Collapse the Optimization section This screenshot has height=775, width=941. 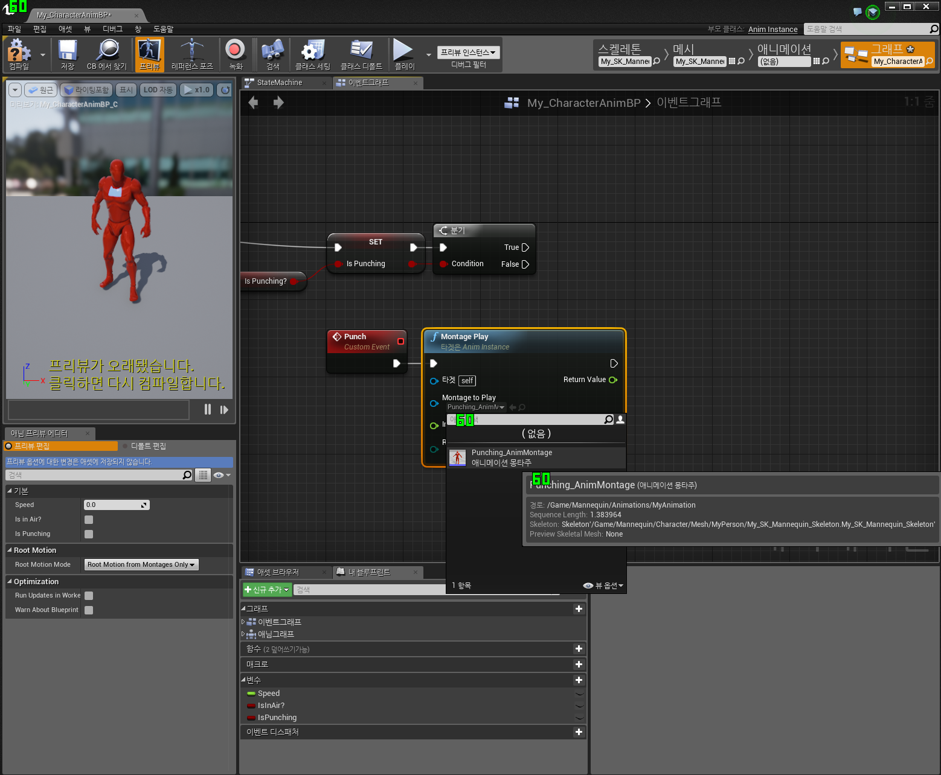click(10, 581)
